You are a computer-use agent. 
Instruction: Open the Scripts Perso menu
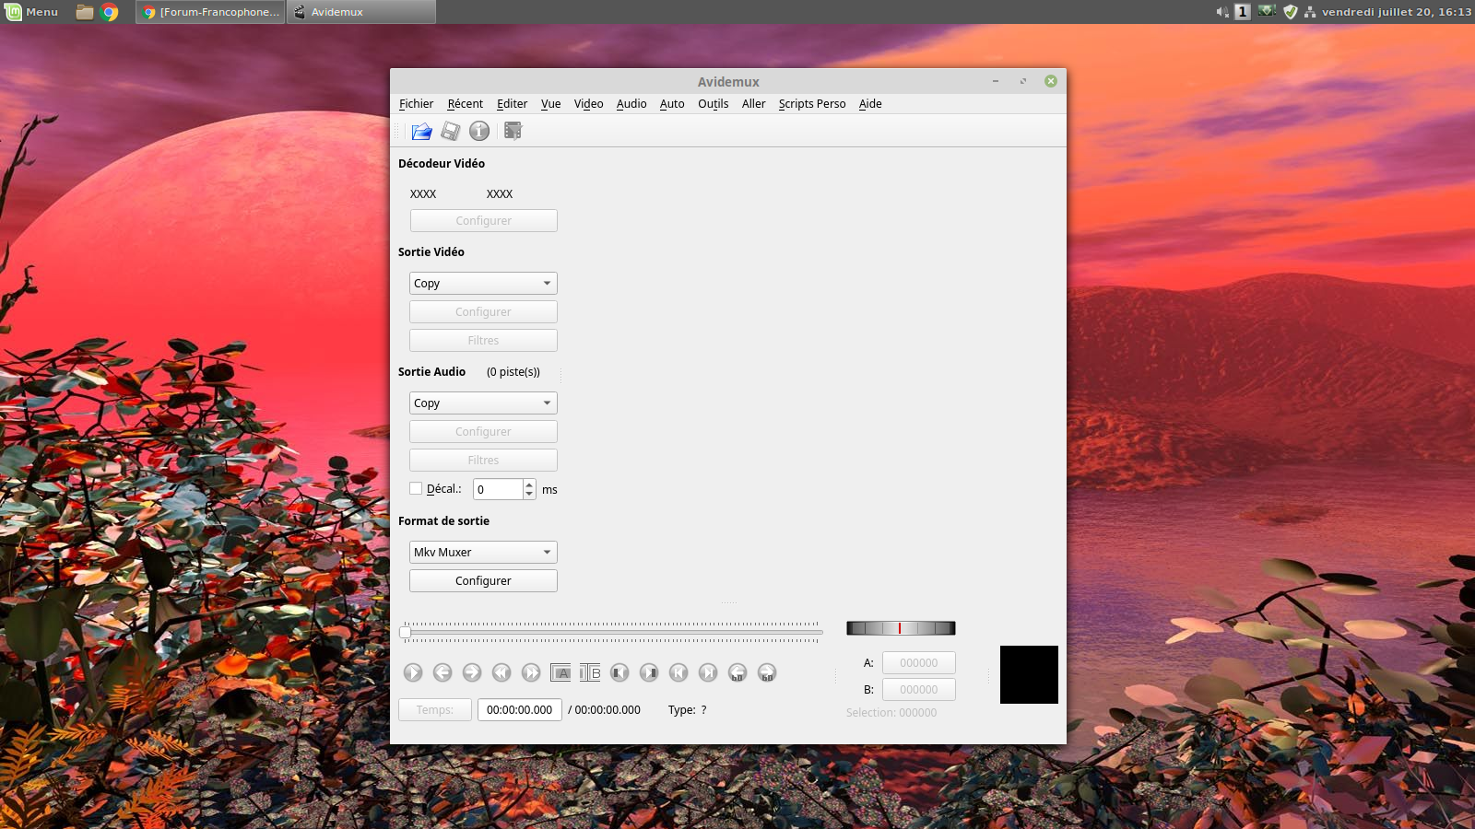[x=811, y=104]
